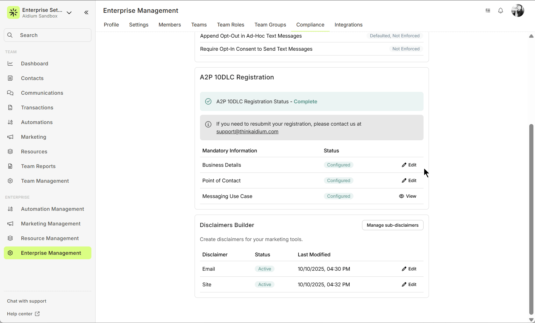This screenshot has width=535, height=323.
Task: View the Messaging Use Case details
Action: coord(408,196)
